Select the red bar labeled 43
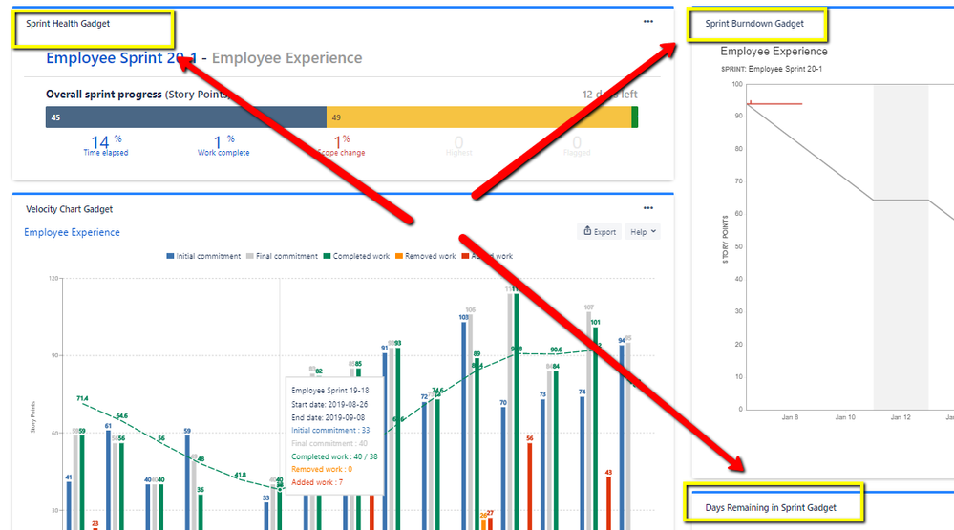Viewport: 954px width, 530px height. [x=609, y=503]
